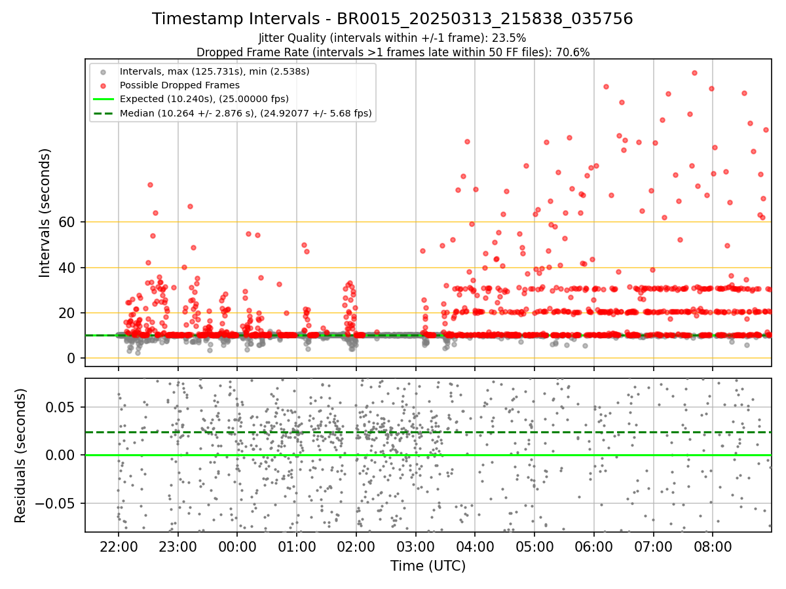Click the '23:00' time tick label
This screenshot has height=589, width=786.
(178, 546)
